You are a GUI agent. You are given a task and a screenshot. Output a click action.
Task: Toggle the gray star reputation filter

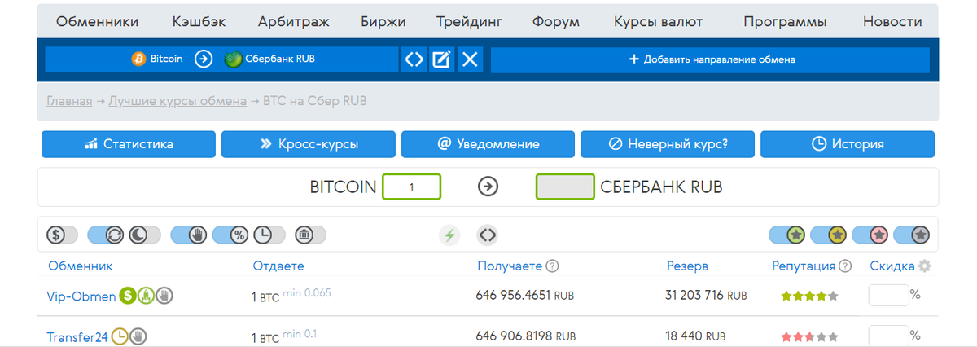pyautogui.click(x=912, y=235)
